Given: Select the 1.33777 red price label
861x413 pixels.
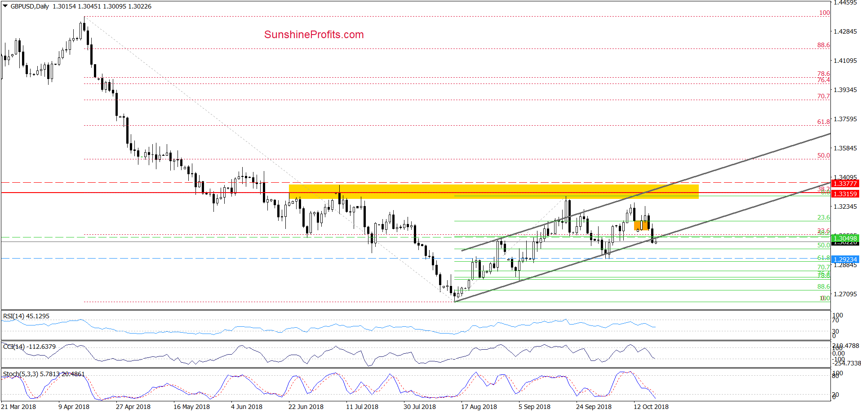Looking at the screenshot, I should pyautogui.click(x=845, y=184).
